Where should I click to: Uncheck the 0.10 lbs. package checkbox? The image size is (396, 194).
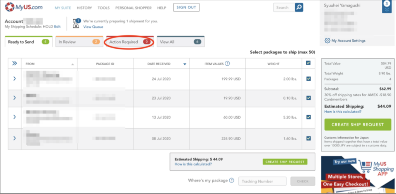pos(308,98)
